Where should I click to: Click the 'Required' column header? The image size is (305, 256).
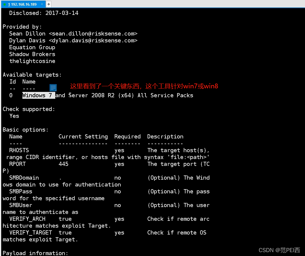[128, 137]
